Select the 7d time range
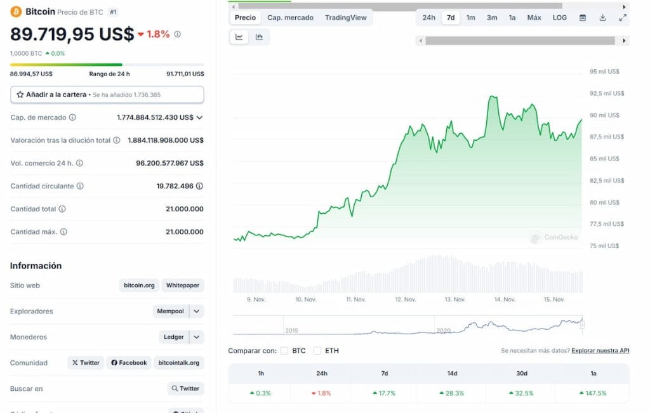Image resolution: width=650 pixels, height=413 pixels. (x=451, y=18)
